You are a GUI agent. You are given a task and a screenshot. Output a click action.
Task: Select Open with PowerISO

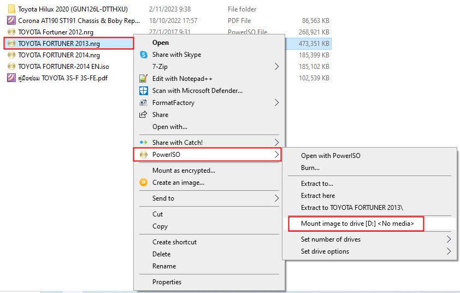331,156
